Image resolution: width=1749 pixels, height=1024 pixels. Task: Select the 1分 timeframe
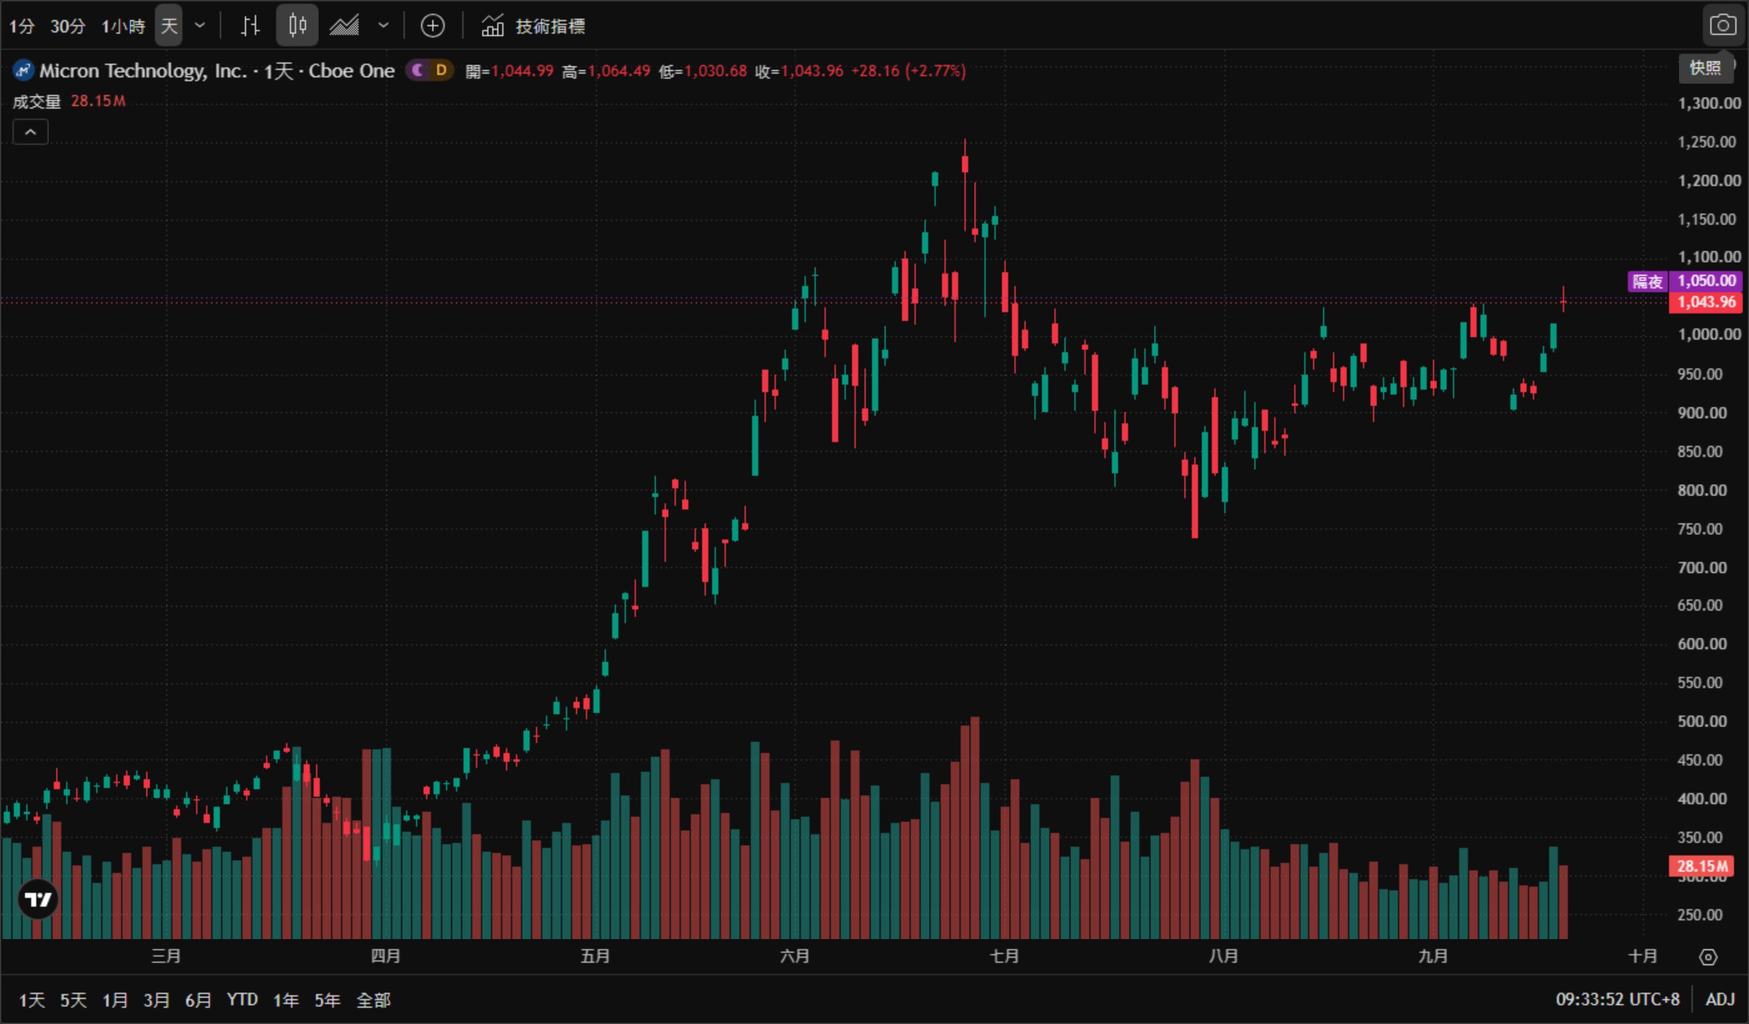point(21,26)
